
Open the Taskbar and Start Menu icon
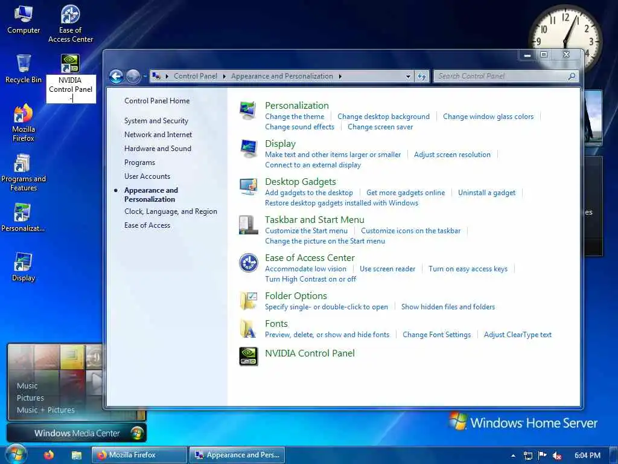click(248, 225)
